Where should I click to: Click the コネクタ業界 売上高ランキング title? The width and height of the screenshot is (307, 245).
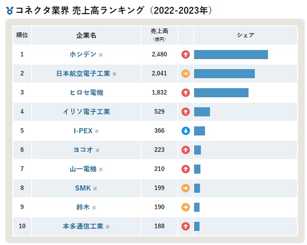[x=114, y=10]
